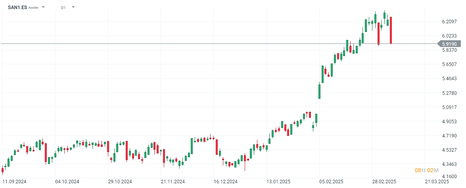The height and width of the screenshot is (188, 466).
Task: Click the 28.02.2025 date label
Action: (384, 182)
